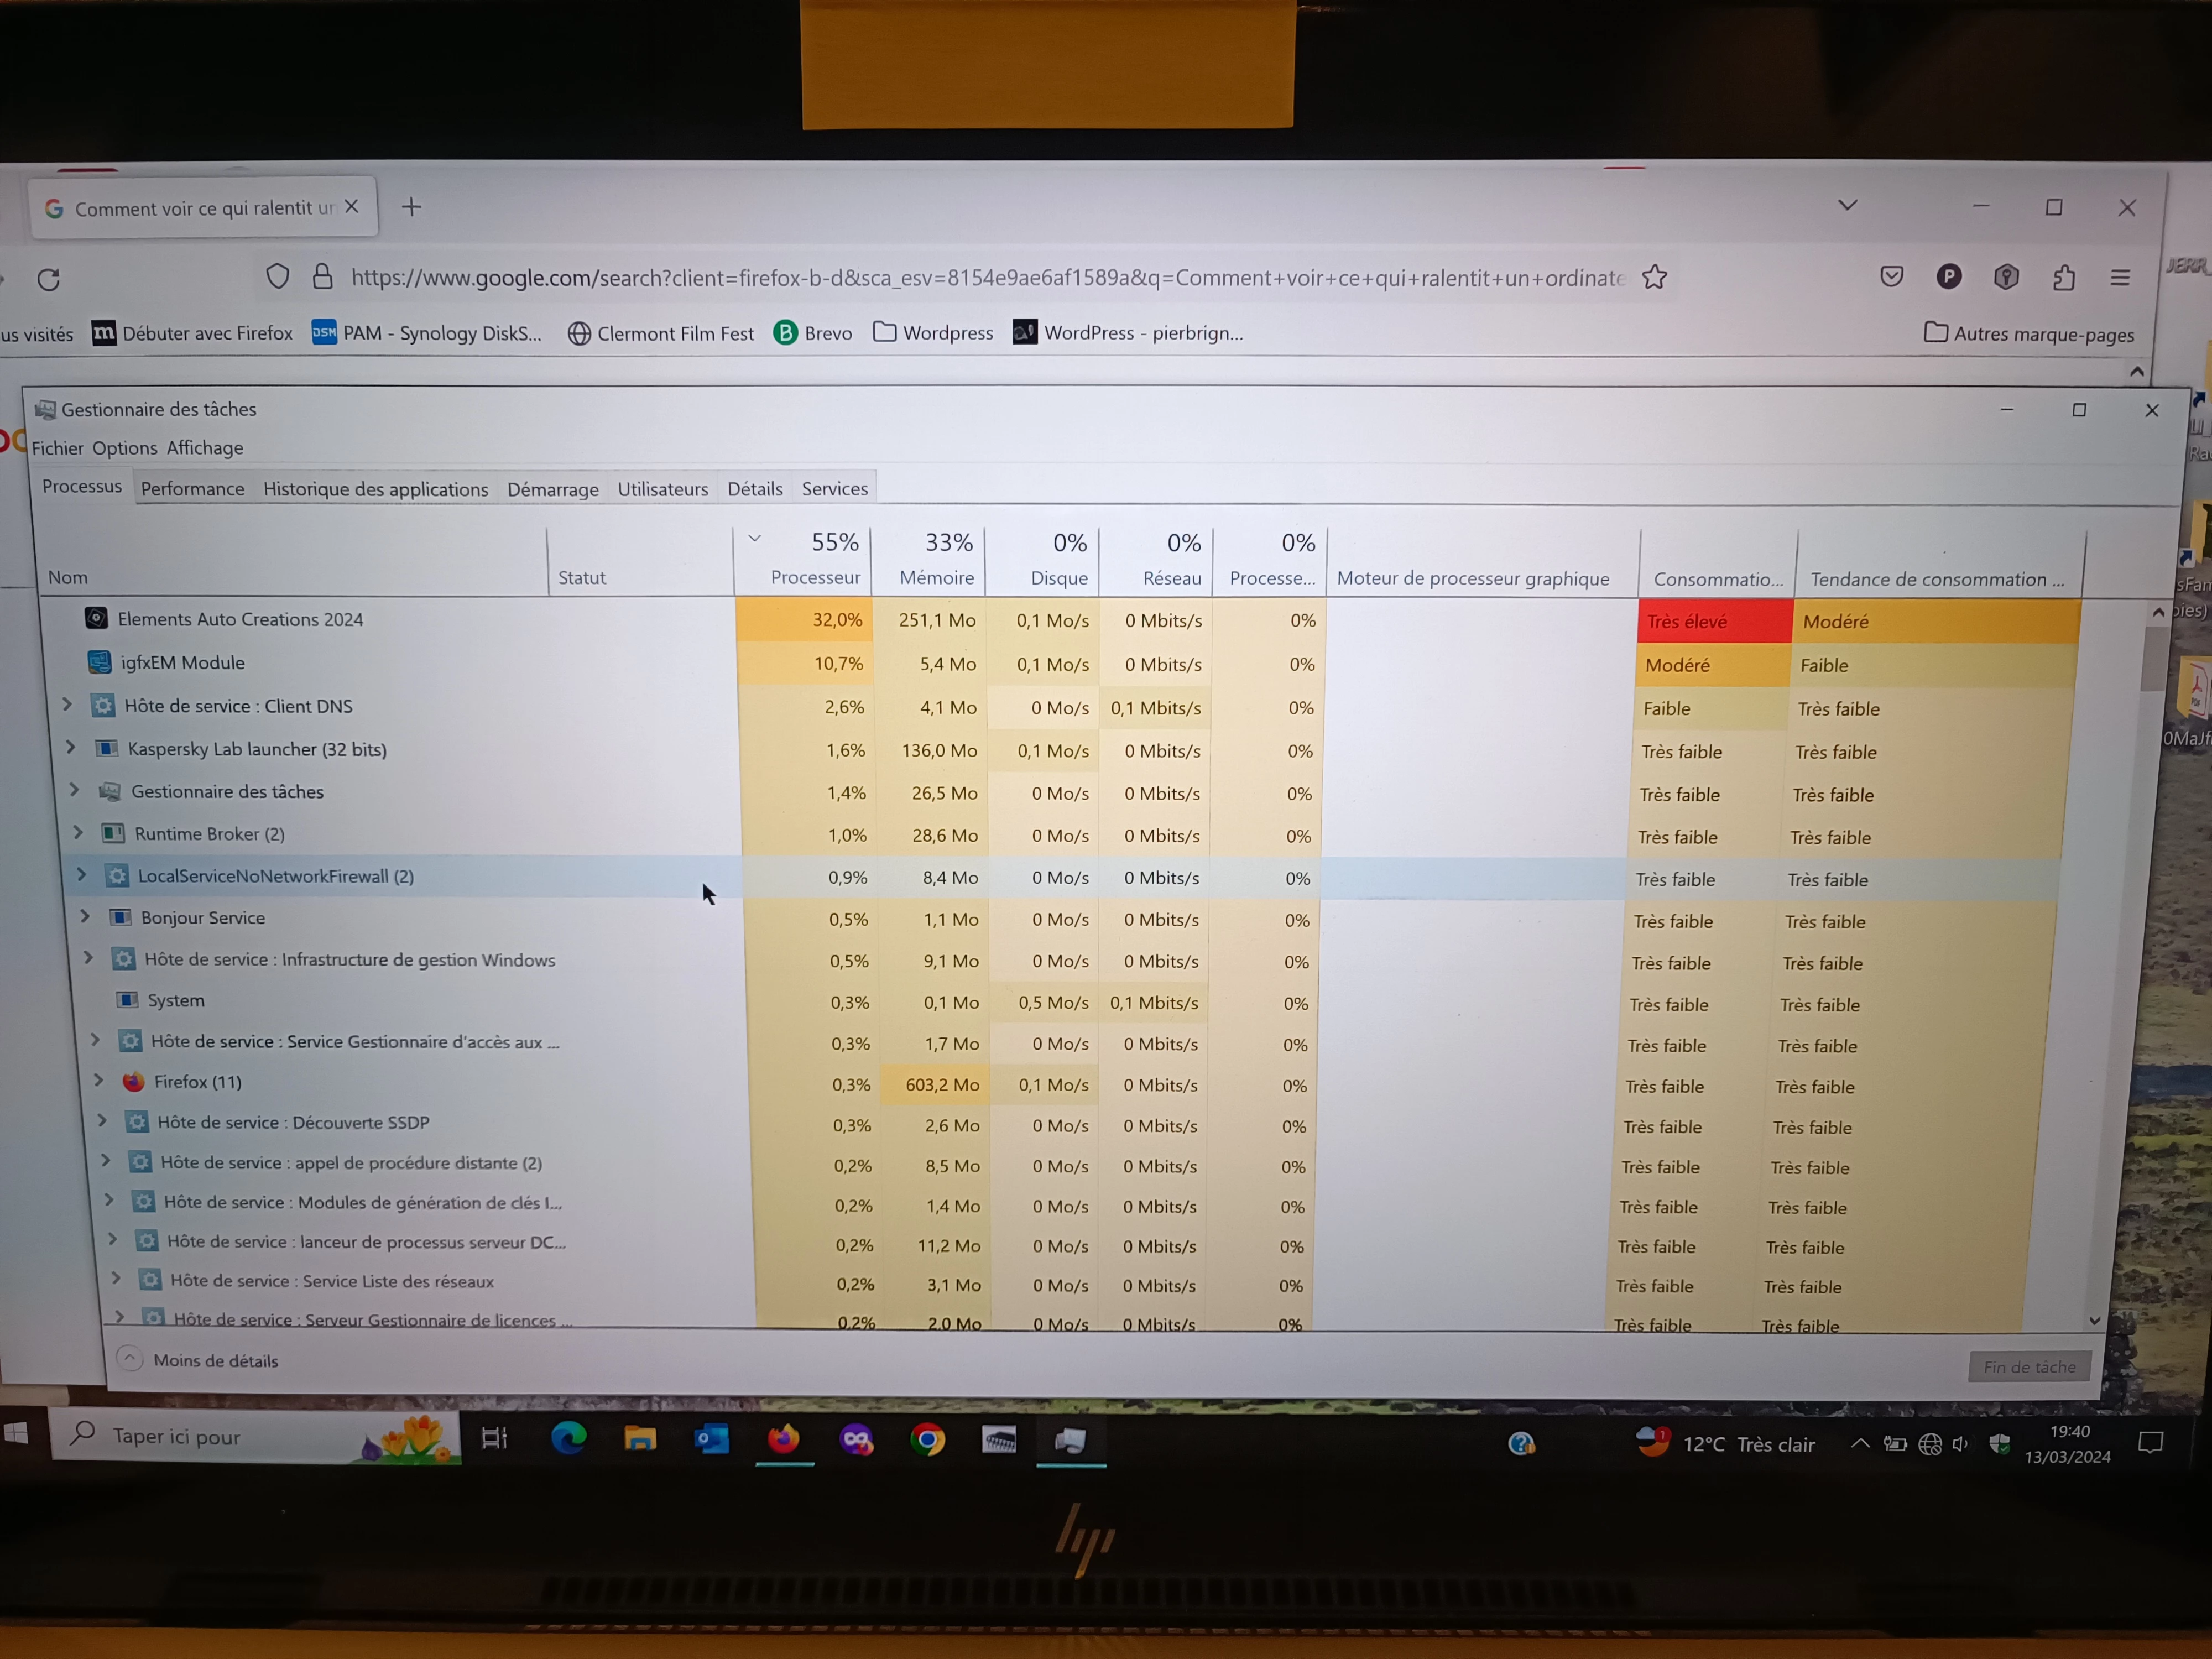Click the Task View taskbar icon

(x=495, y=1438)
